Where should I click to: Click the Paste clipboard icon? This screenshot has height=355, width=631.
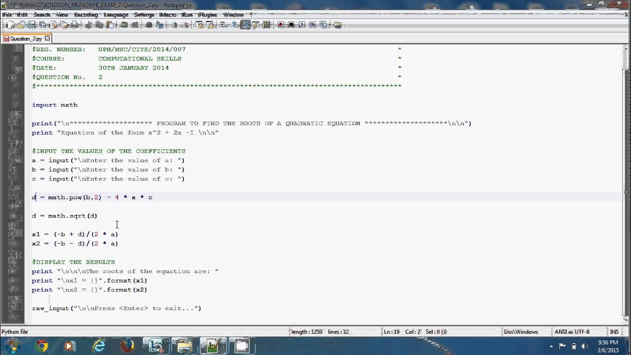(110, 25)
